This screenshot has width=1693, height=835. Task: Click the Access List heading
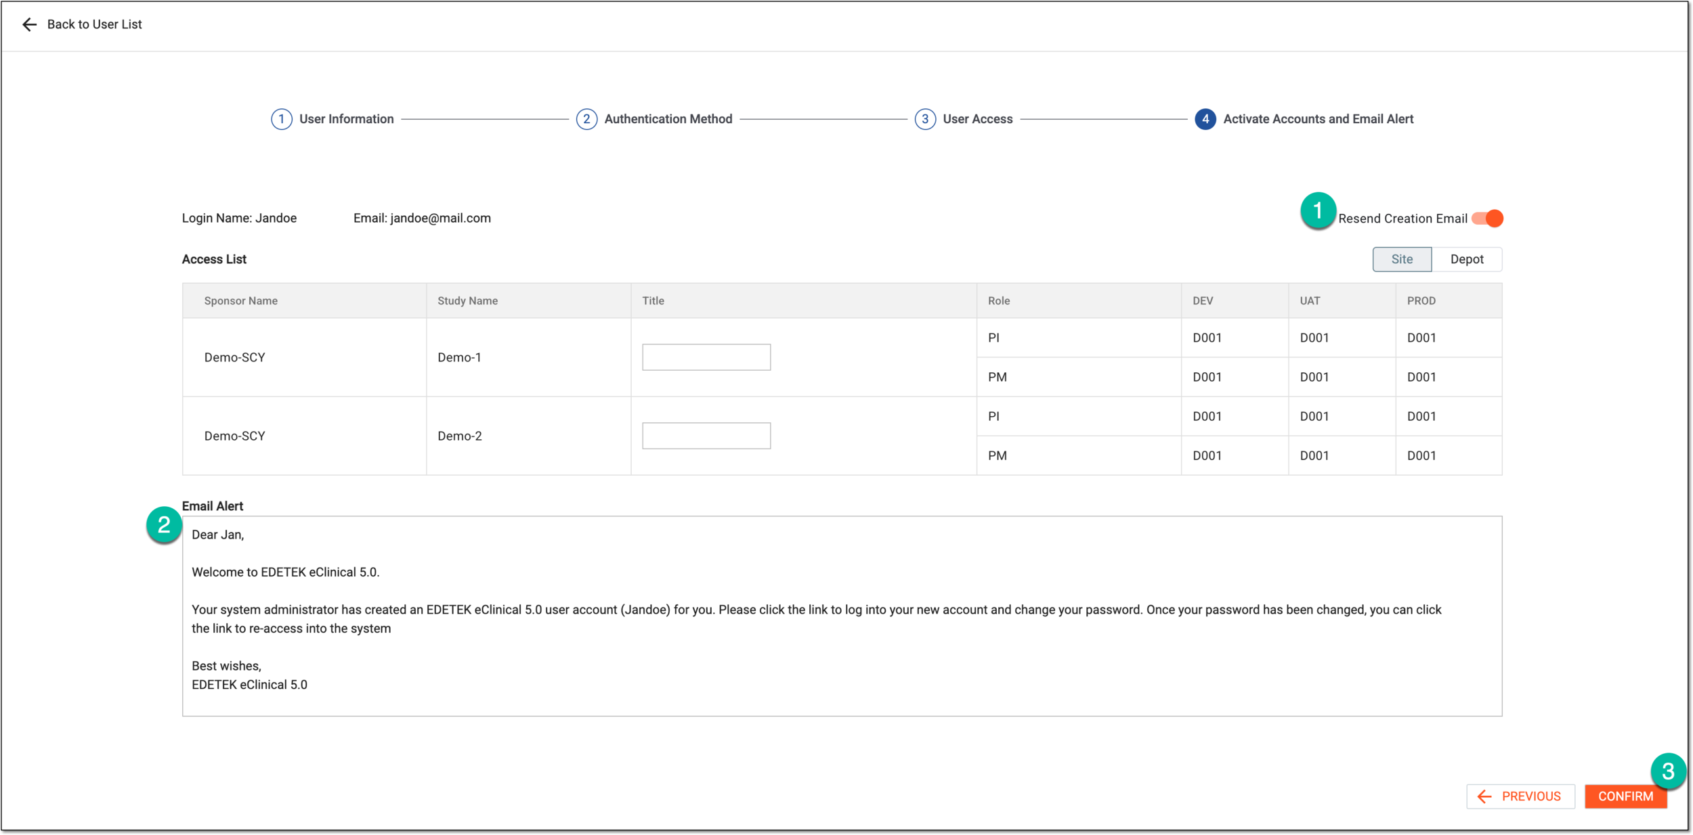point(214,259)
